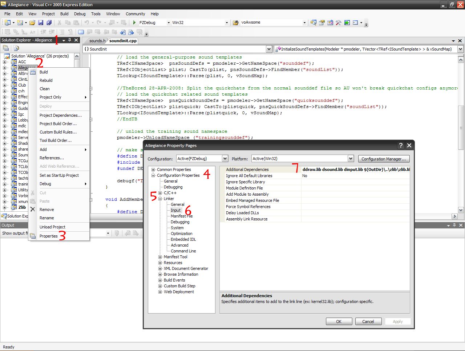This screenshot has height=351, width=465.
Task: Click the Configuration Manager button
Action: click(384, 159)
